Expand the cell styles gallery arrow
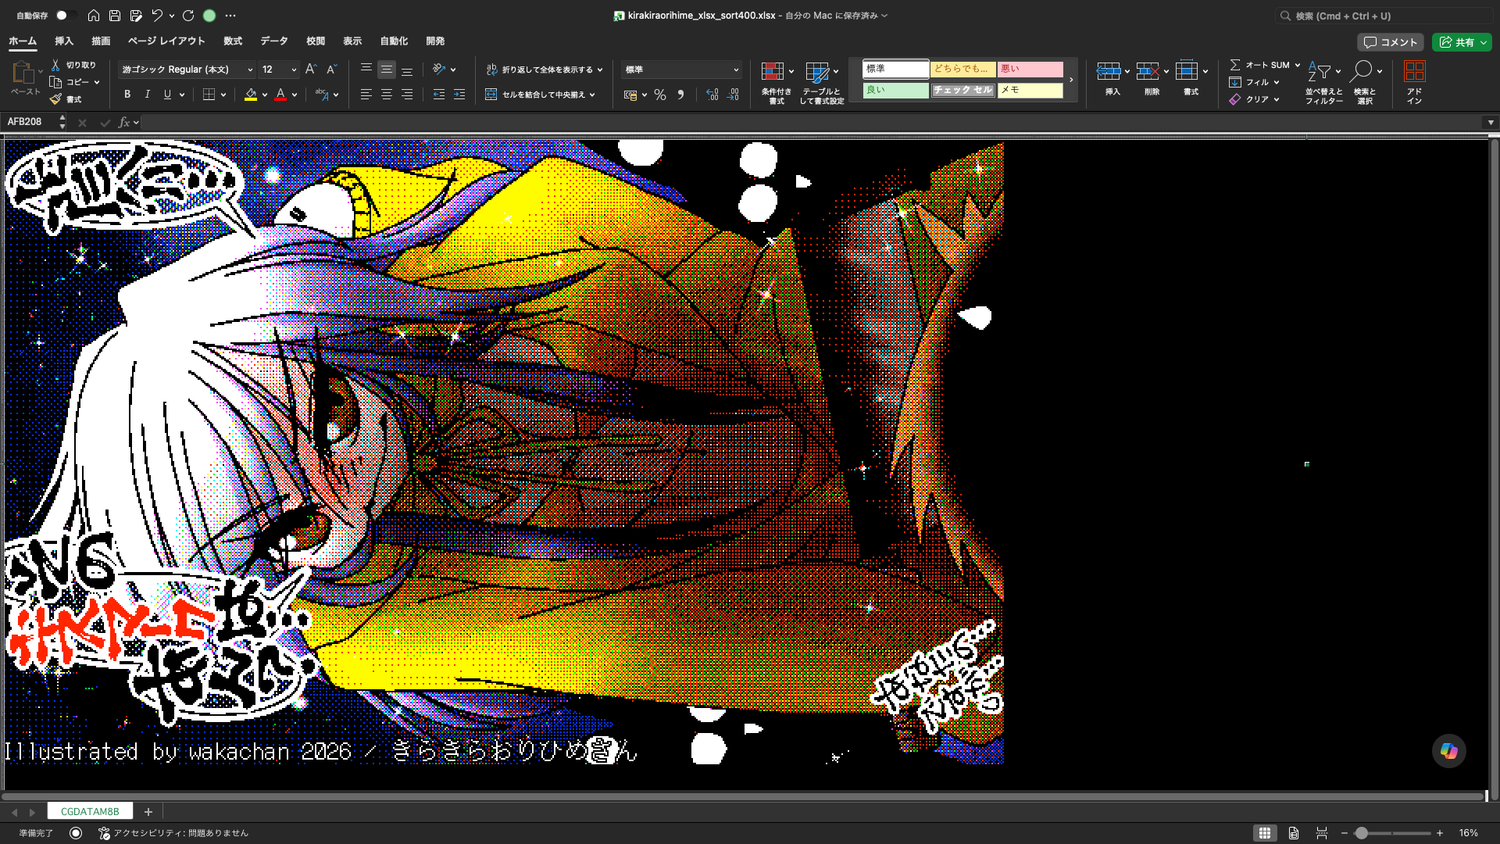 [x=1071, y=80]
